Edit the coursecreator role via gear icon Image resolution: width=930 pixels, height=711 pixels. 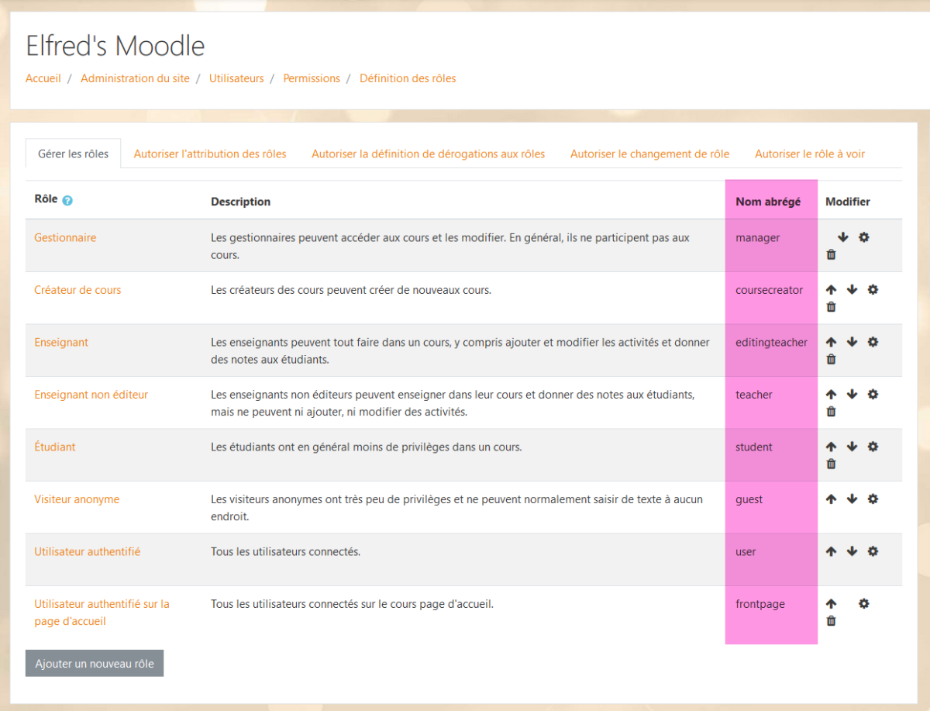tap(873, 289)
